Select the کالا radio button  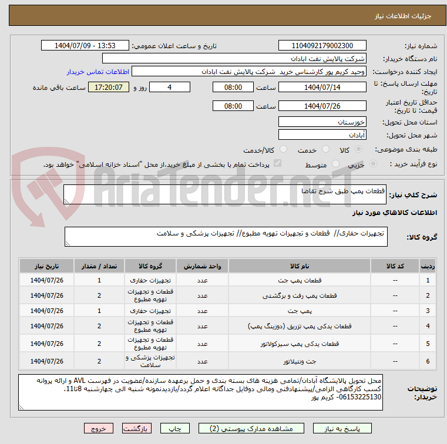pyautogui.click(x=359, y=149)
